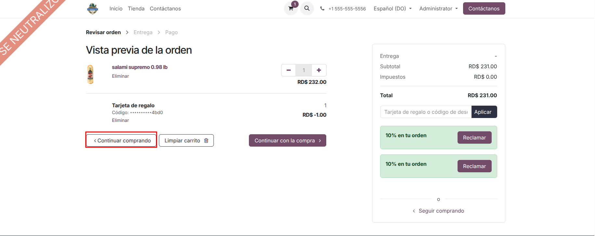Open the shopping cart icon
This screenshot has height=236, width=595.
tap(291, 8)
